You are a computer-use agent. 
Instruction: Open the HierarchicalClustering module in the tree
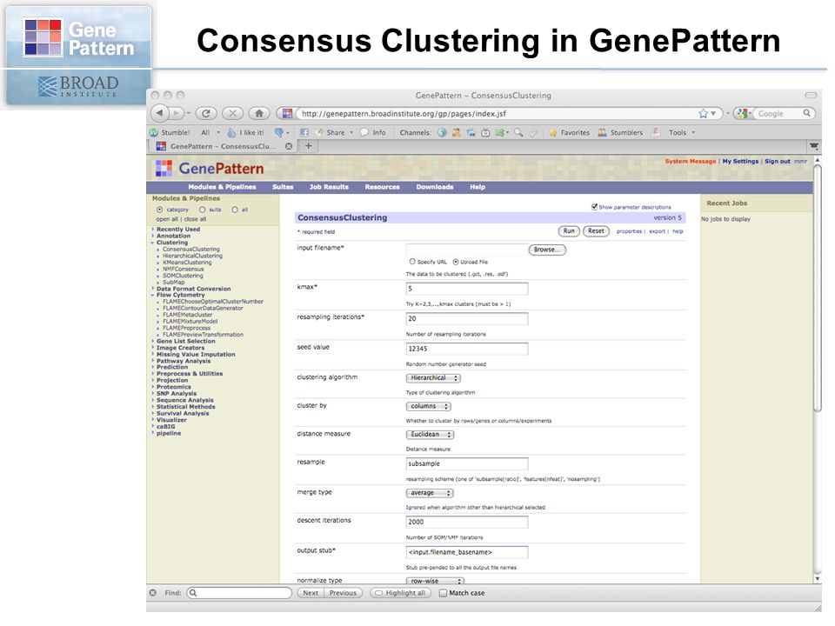tap(193, 256)
